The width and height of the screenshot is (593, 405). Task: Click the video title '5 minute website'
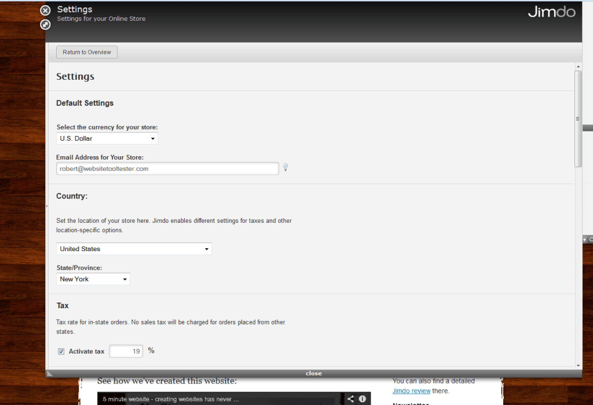[x=171, y=399]
